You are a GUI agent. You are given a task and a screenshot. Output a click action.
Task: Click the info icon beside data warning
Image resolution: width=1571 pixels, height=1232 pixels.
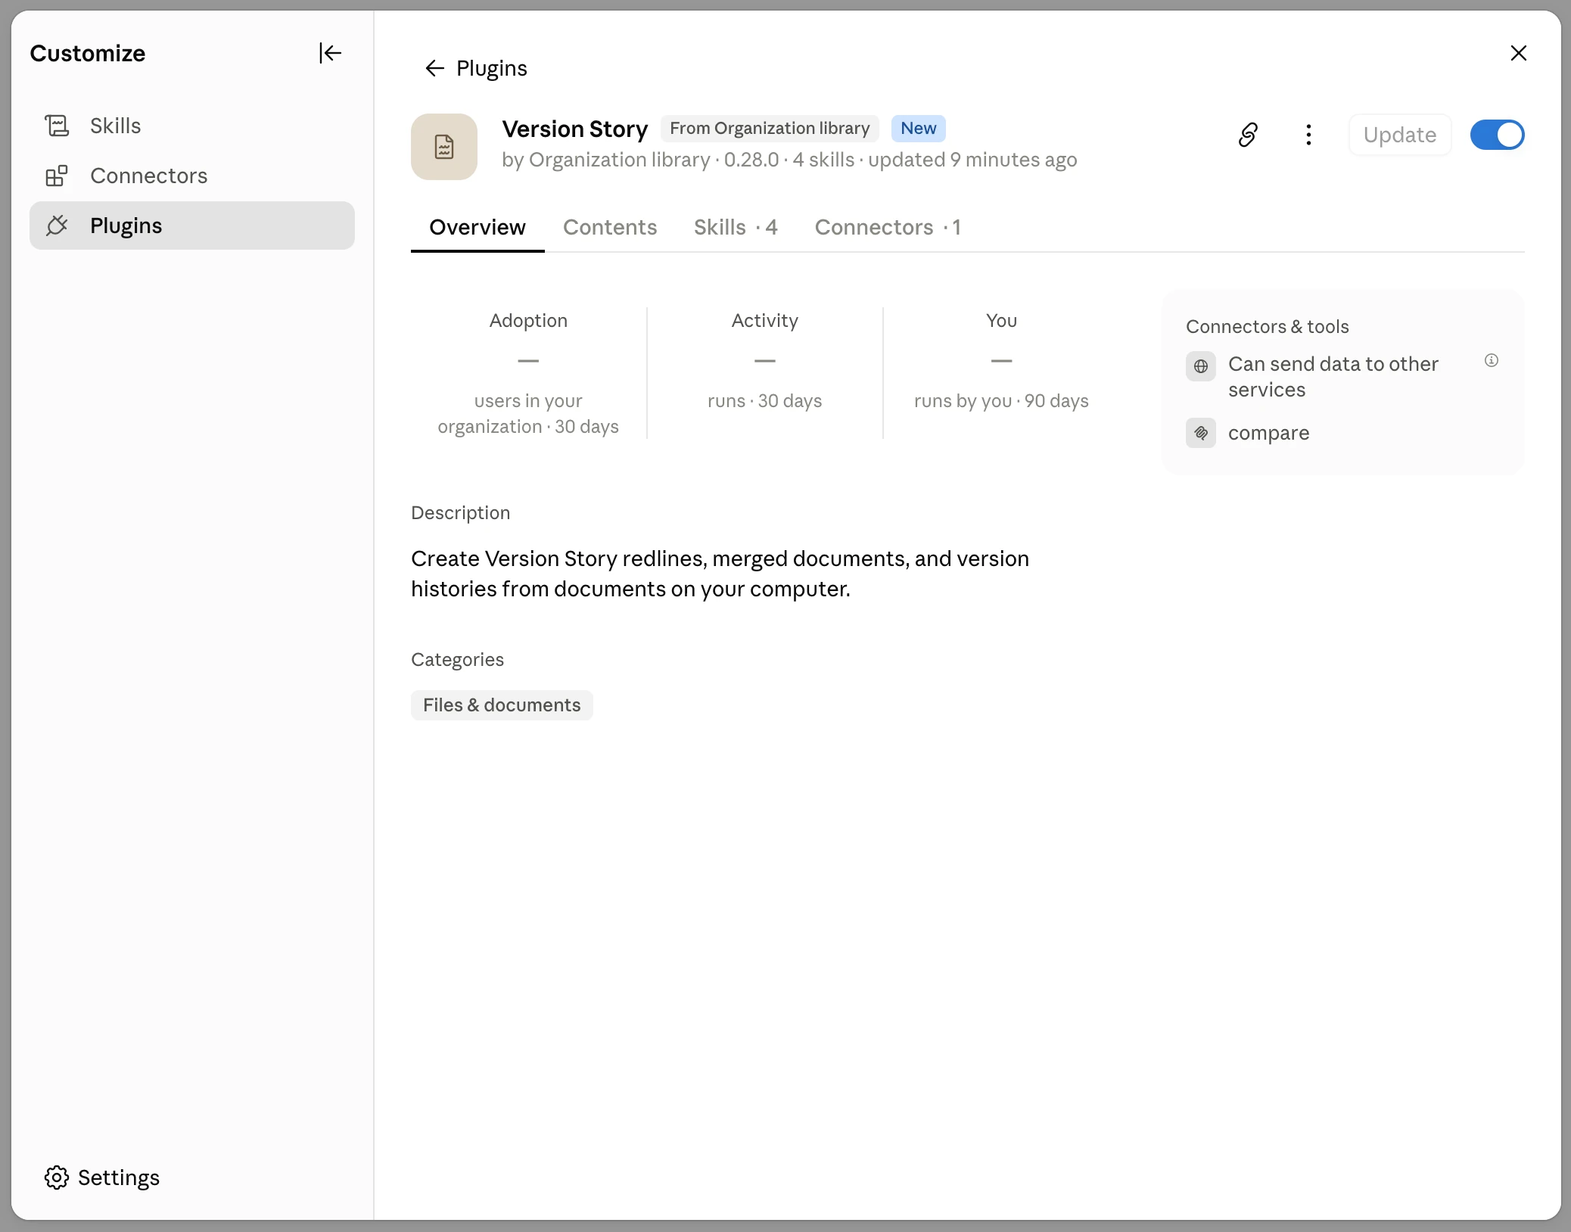pyautogui.click(x=1491, y=360)
